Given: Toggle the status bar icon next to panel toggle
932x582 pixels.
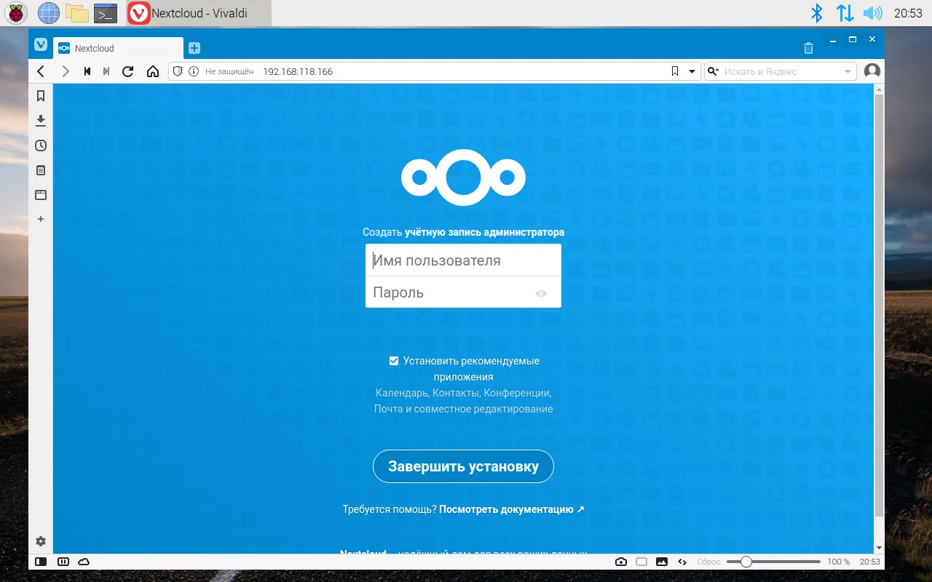Looking at the screenshot, I should 63,562.
